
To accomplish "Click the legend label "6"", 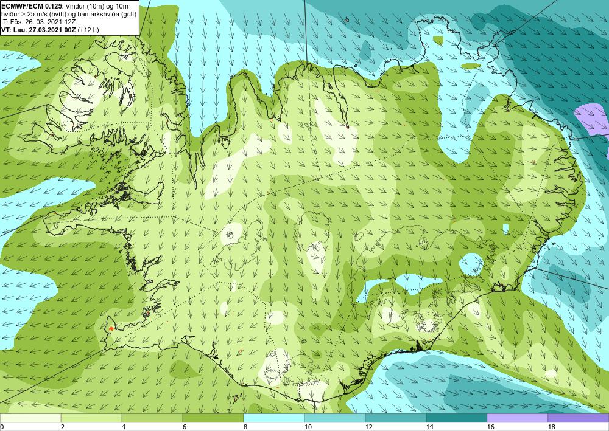I will coord(184,427).
